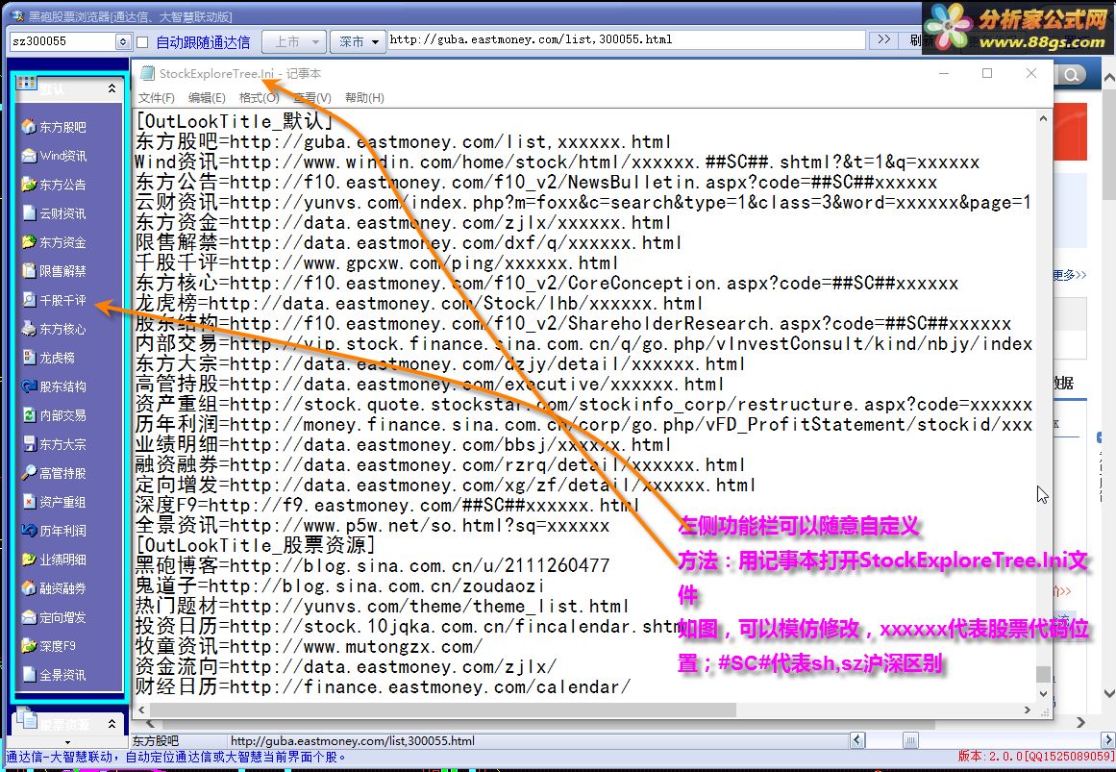
Task: Click the line [OutLookTitle_默认] in Notepad
Action: coord(235,122)
